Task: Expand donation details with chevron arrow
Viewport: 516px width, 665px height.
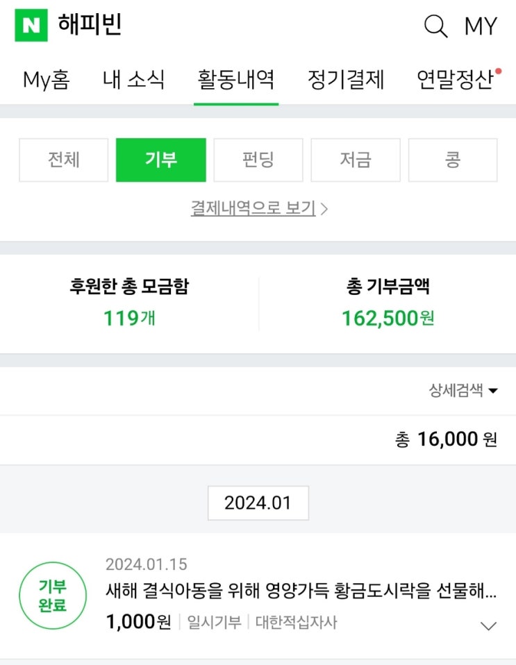Action: click(489, 626)
